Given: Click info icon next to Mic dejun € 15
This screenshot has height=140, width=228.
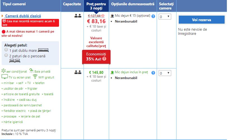Looking at the screenshot, I should 153,16.
